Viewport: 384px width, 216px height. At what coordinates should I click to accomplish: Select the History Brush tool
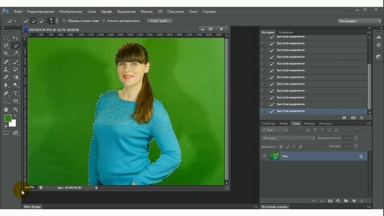pyautogui.click(x=16, y=70)
